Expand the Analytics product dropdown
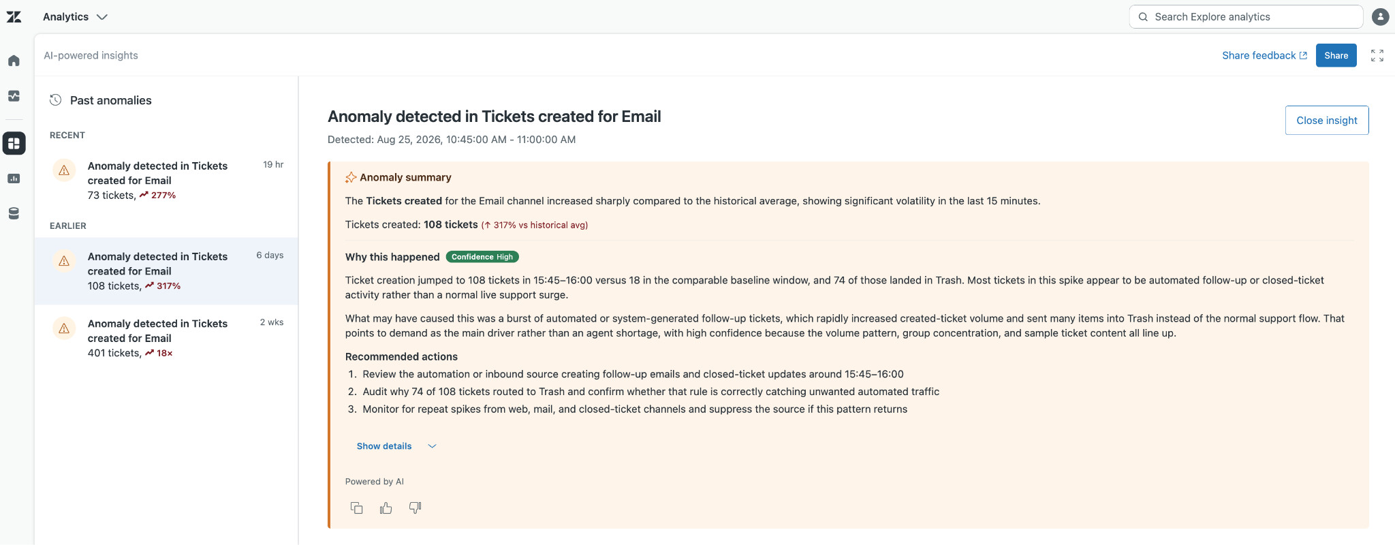Image resolution: width=1395 pixels, height=545 pixels. pyautogui.click(x=75, y=17)
